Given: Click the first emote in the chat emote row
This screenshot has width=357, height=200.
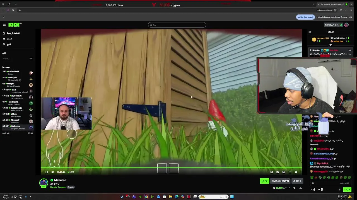Looking at the screenshot, I should [312, 177].
